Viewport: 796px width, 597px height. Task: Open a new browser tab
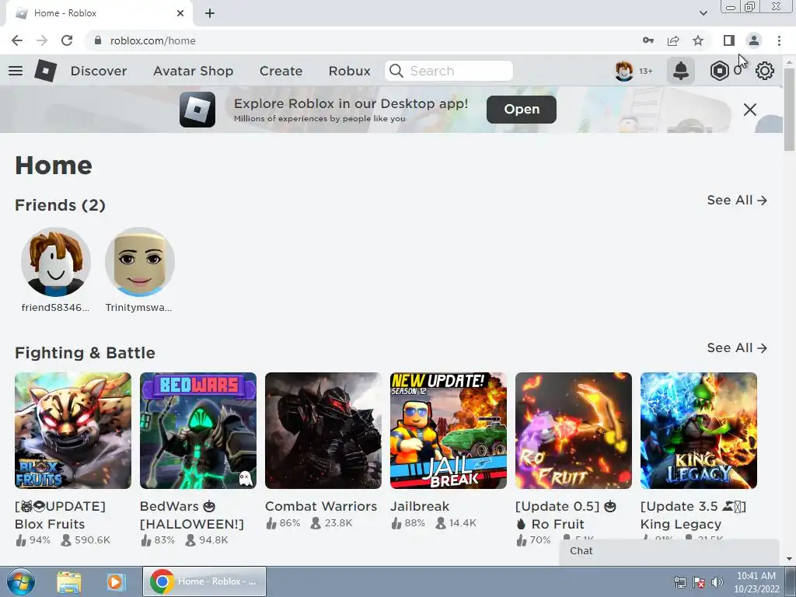coord(210,13)
